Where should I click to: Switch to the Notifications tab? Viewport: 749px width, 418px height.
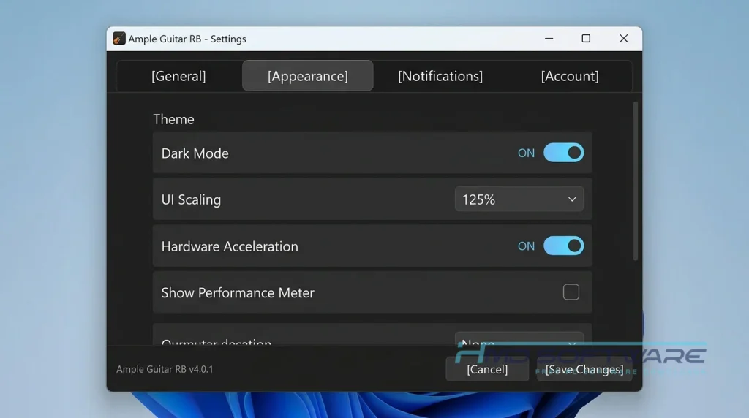[x=440, y=76]
